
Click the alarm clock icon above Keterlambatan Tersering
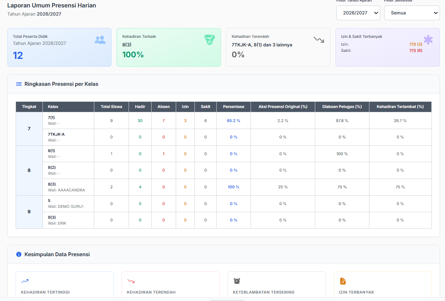coord(237,281)
